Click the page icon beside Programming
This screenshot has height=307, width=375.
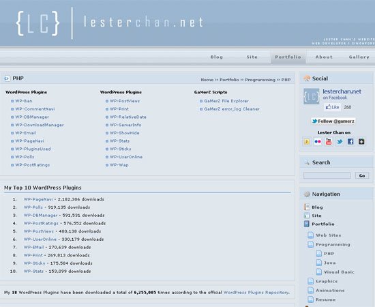310,244
